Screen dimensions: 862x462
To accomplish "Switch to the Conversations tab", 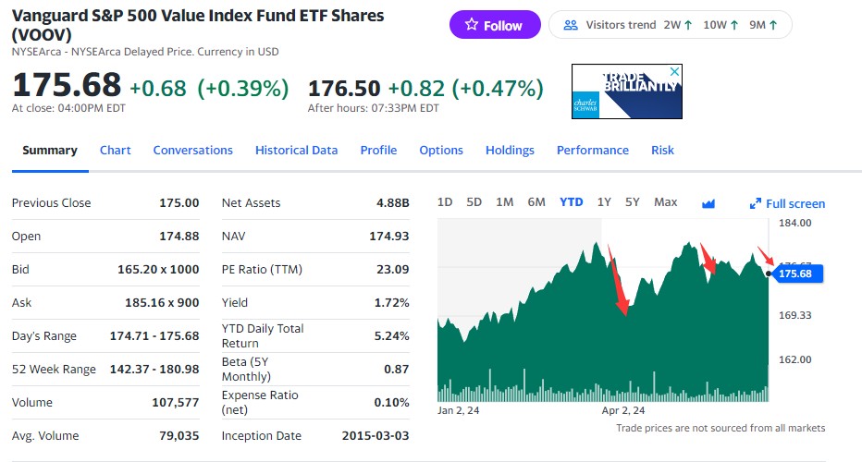I will tap(192, 151).
